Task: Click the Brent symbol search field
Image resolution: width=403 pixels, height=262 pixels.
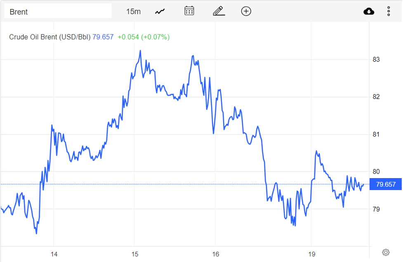Action: [58, 12]
